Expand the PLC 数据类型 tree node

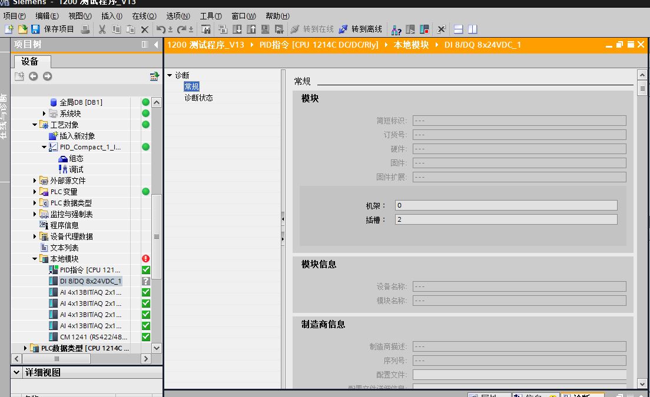pyautogui.click(x=35, y=203)
